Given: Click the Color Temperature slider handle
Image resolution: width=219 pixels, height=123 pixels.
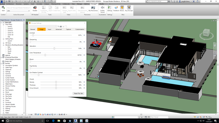Looking at the screenshot, I should [45, 55].
